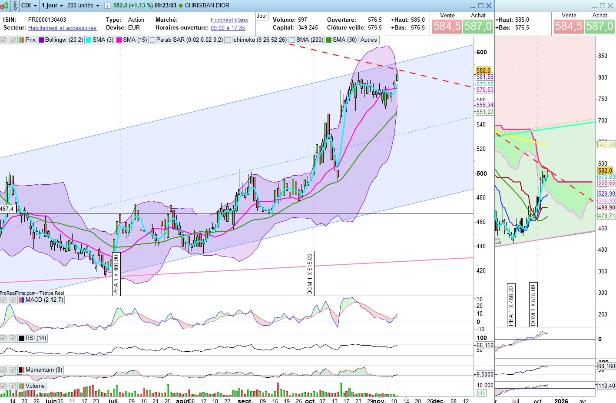Move the RSI panel down

click(x=3, y=338)
